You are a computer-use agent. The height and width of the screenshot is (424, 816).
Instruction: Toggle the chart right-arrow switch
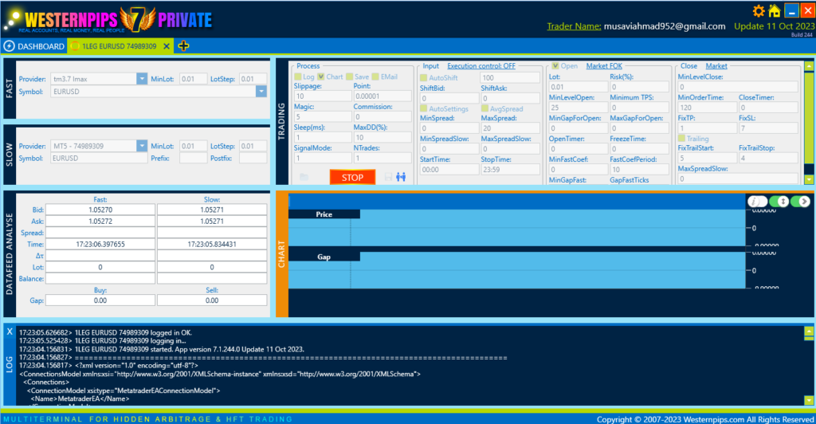(800, 202)
